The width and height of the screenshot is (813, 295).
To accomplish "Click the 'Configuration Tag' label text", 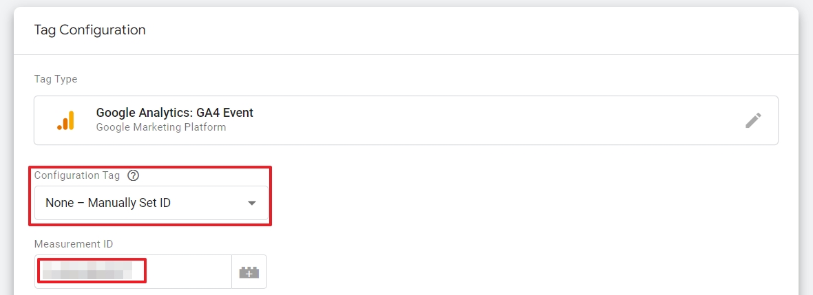I will click(76, 175).
